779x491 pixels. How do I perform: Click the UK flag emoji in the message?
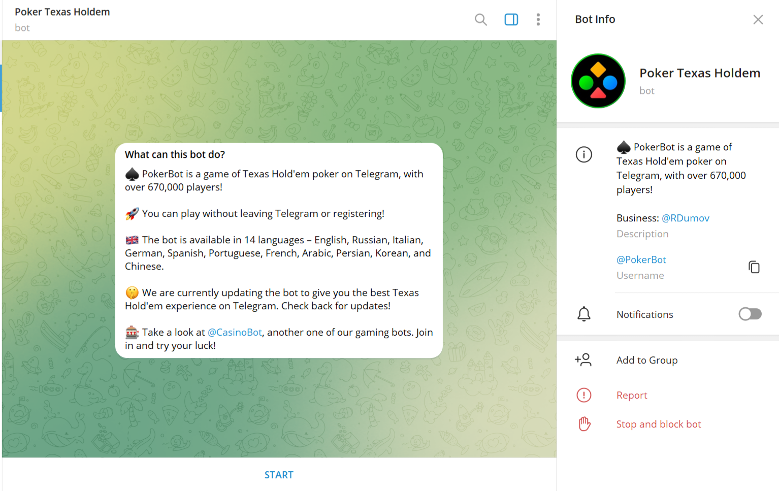coord(132,240)
